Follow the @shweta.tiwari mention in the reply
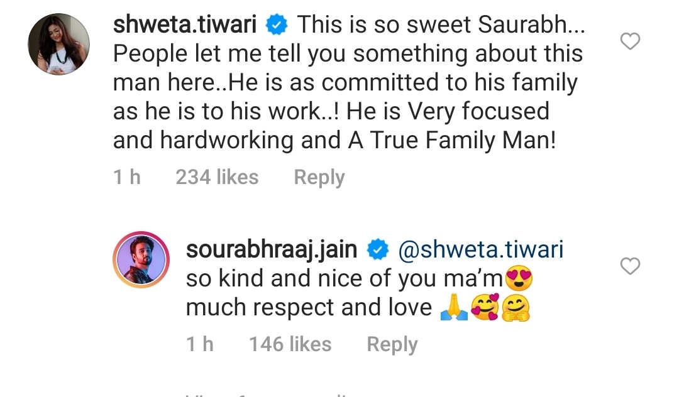 (x=481, y=249)
